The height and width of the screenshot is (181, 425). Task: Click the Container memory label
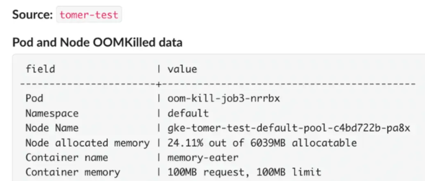point(73,172)
